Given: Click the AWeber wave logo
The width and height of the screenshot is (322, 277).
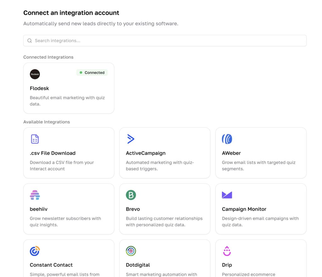Looking at the screenshot, I should pos(227,139).
